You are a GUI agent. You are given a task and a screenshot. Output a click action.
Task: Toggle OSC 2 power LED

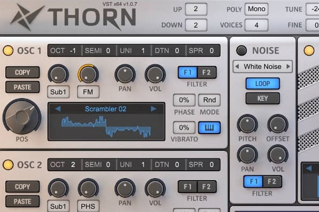[x=8, y=165]
